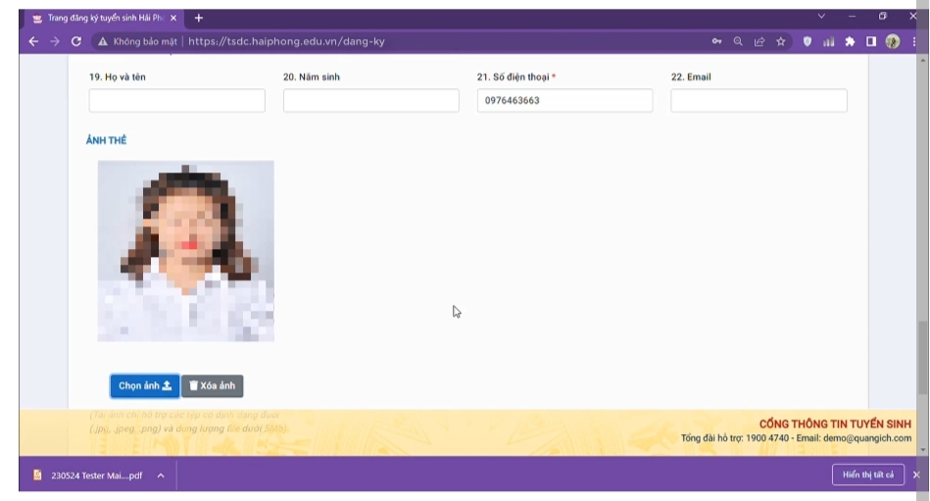Open the Chrome profile avatar
930x501 pixels.
tap(892, 42)
